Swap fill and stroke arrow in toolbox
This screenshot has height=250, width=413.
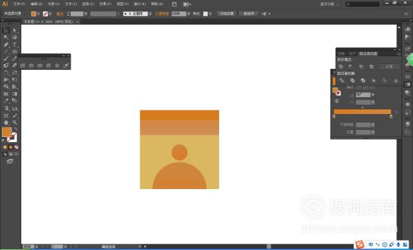[15, 129]
